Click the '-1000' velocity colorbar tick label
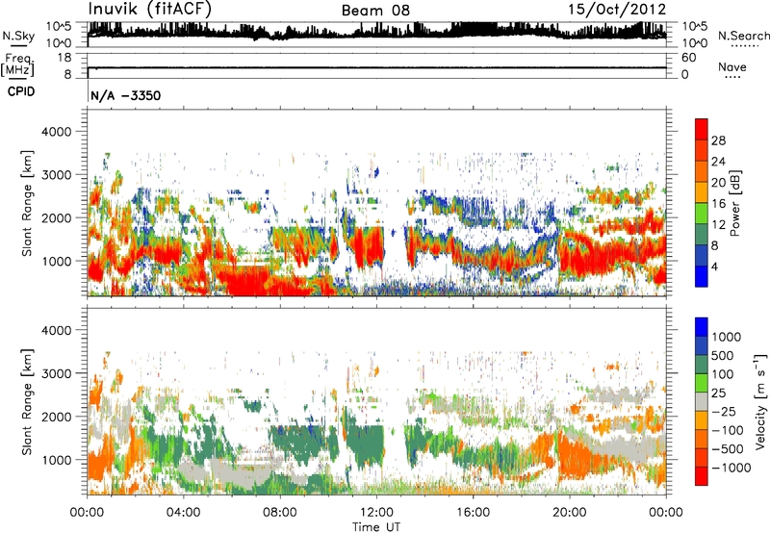Viewport: 770px width, 533px height. (x=731, y=468)
